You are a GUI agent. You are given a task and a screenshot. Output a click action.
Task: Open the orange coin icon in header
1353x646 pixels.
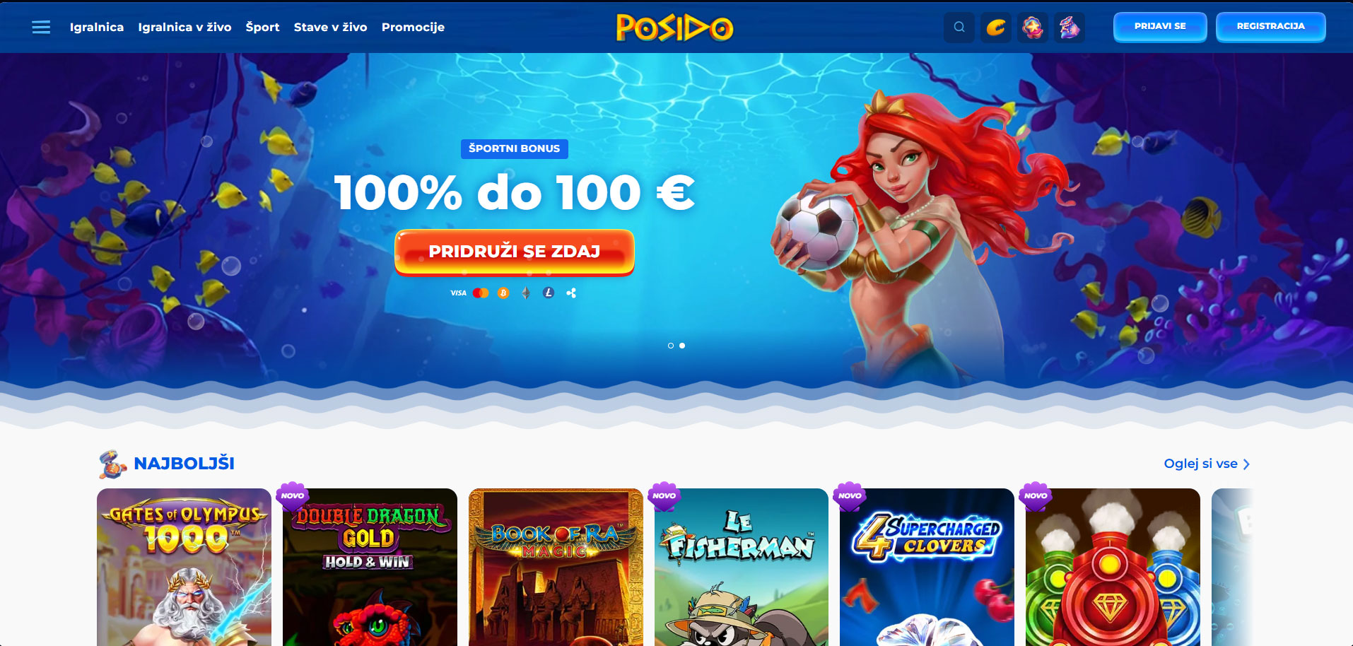click(996, 28)
